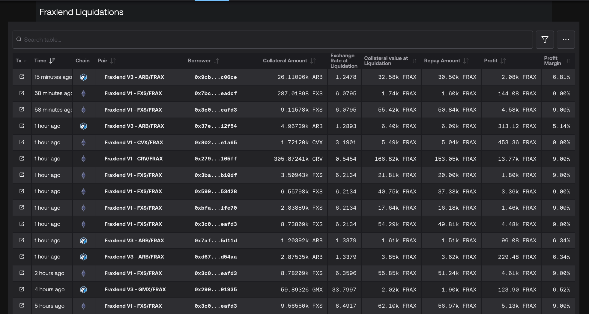Select borrower address 0xd67...d54aa
This screenshot has width=589, height=314.
(216, 257)
